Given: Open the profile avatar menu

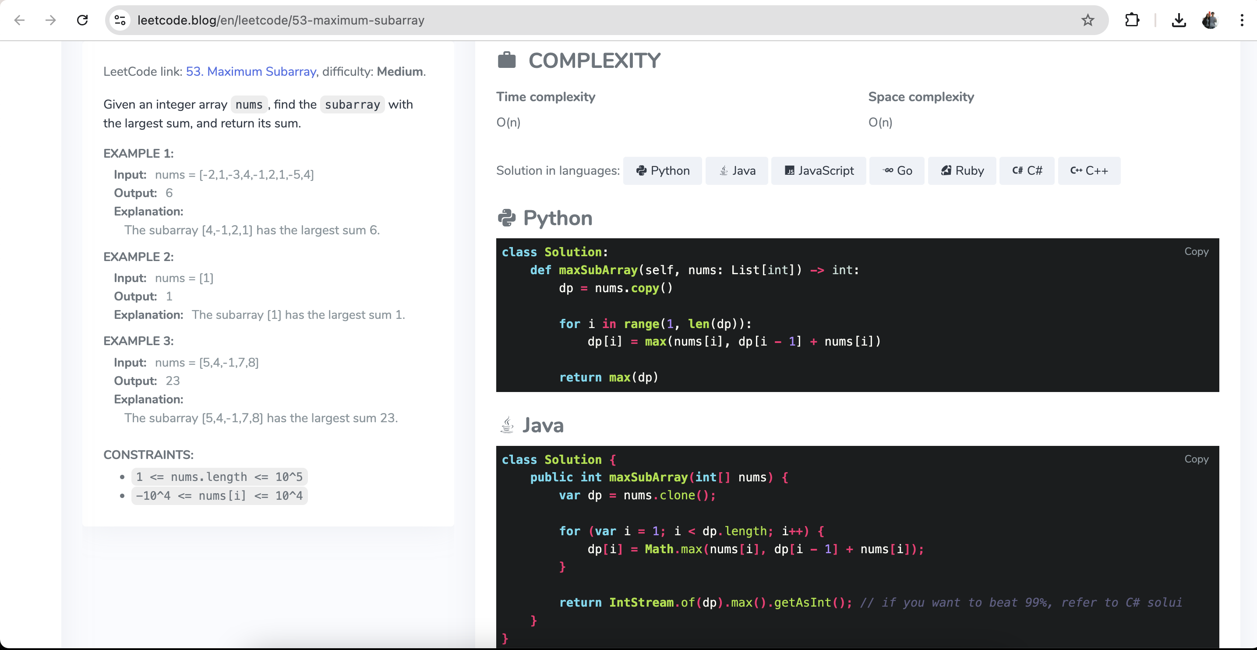Looking at the screenshot, I should point(1210,20).
